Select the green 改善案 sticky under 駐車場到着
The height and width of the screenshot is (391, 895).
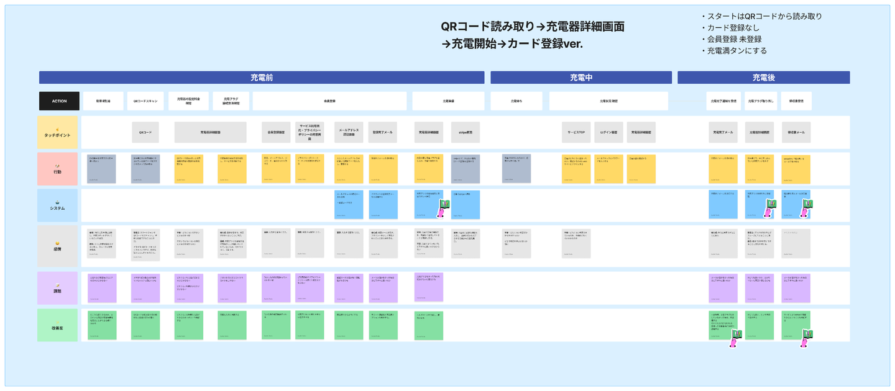(101, 325)
